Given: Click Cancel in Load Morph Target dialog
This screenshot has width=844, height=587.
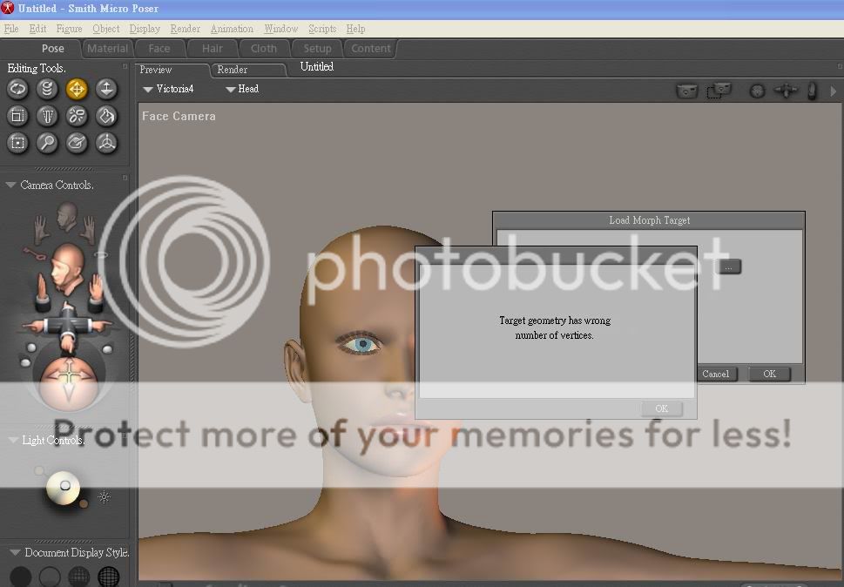Looking at the screenshot, I should pos(715,374).
